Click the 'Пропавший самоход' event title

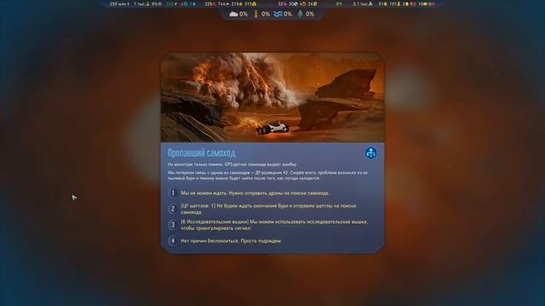pyautogui.click(x=202, y=153)
